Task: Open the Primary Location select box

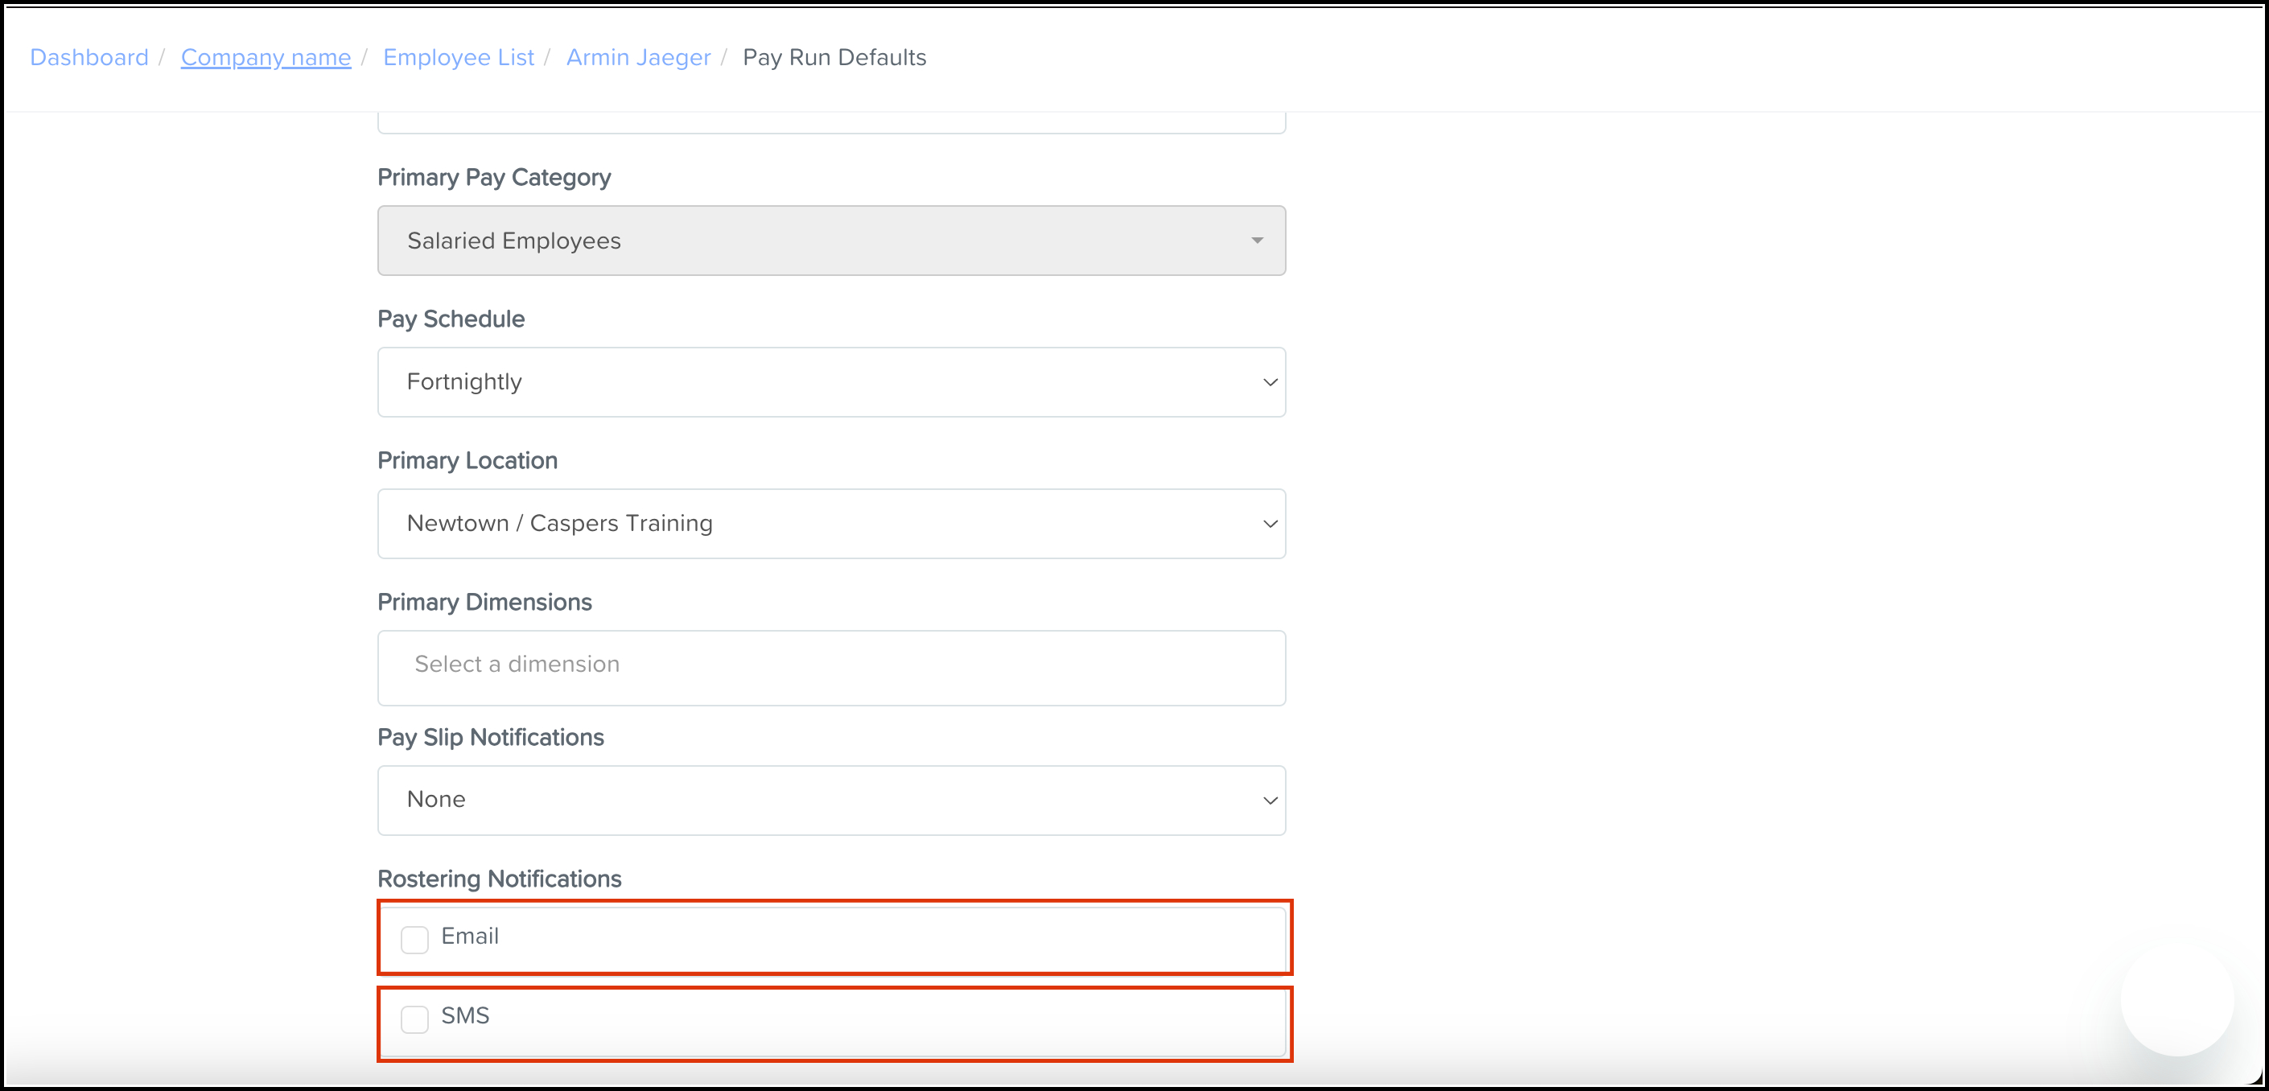Action: pos(830,524)
